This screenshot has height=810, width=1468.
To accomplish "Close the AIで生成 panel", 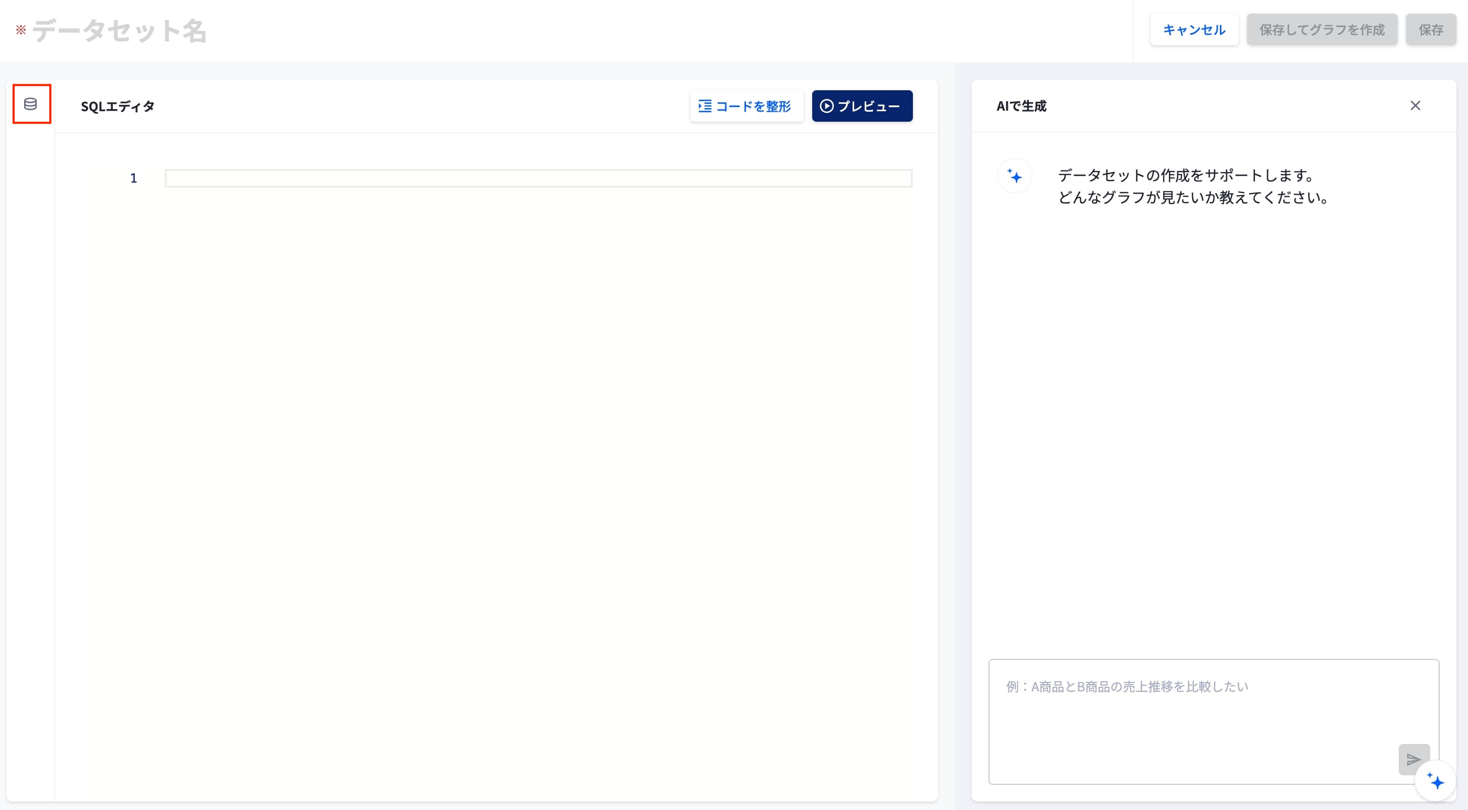I will 1415,105.
